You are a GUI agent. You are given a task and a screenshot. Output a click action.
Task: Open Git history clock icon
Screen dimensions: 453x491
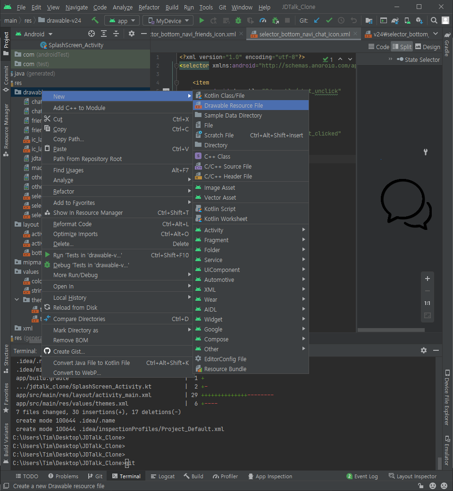tap(341, 21)
